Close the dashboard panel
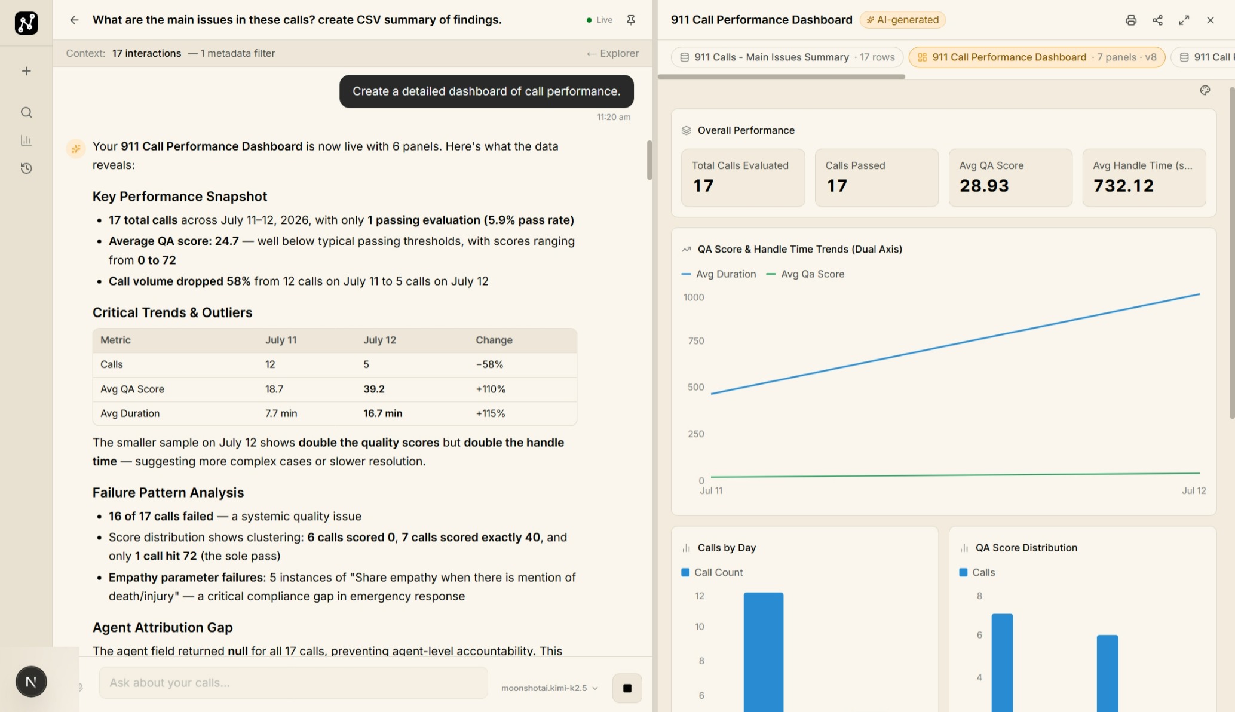 pyautogui.click(x=1211, y=20)
